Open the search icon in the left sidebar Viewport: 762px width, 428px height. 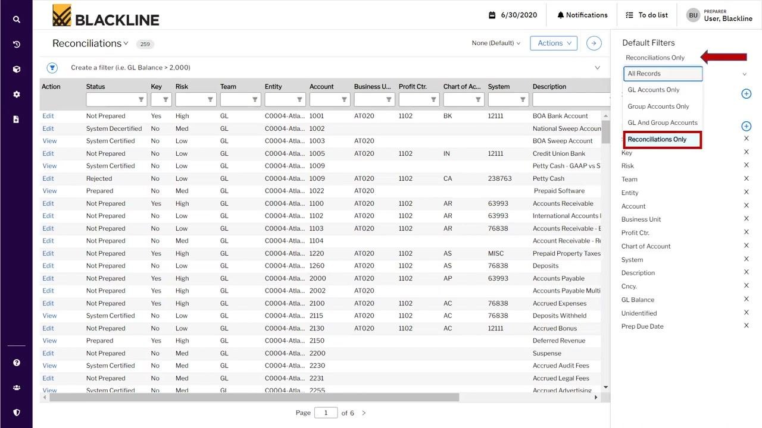coord(17,19)
